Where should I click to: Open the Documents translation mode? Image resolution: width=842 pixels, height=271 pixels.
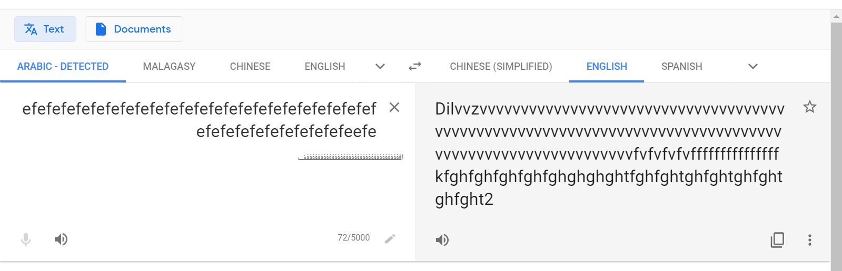[134, 29]
